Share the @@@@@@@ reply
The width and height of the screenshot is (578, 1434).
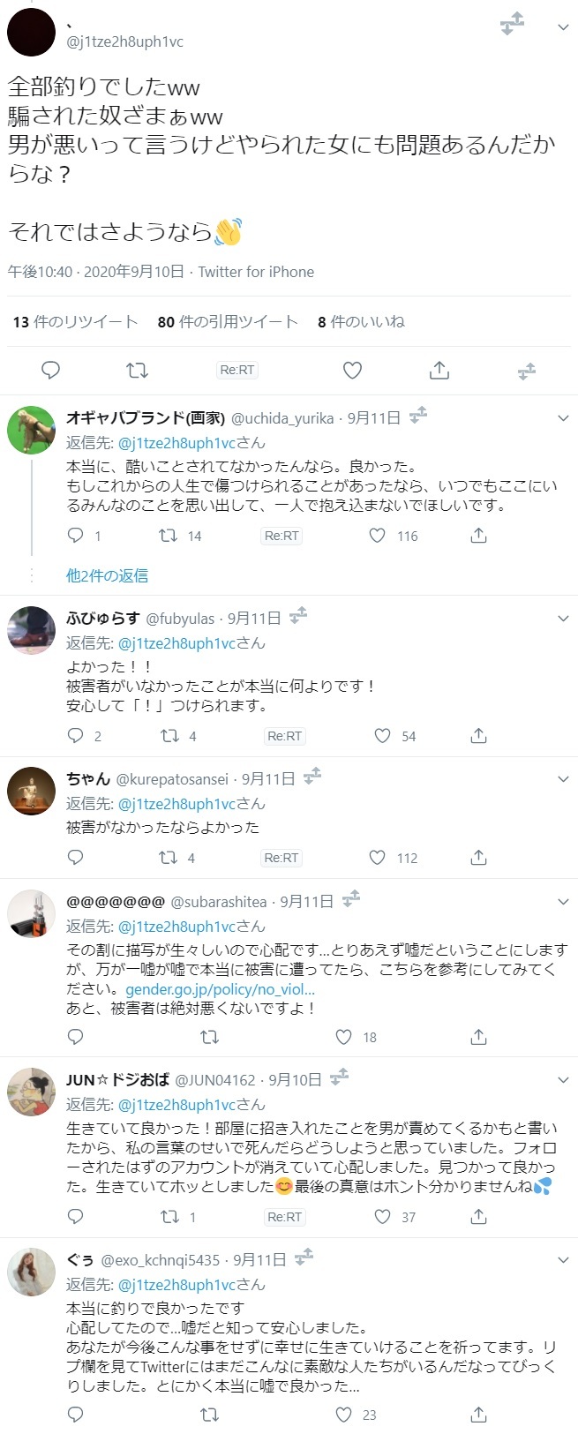478,1037
